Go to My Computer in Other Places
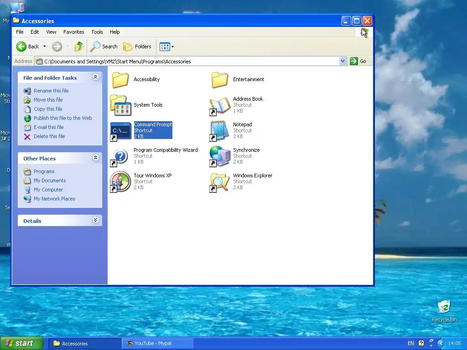Viewport: 467px width, 350px height. point(48,190)
